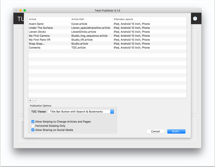Click the Alternate Layouts column header

(149, 19)
